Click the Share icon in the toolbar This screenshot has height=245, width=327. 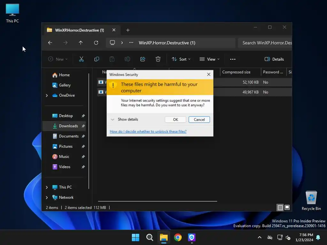(x=143, y=59)
